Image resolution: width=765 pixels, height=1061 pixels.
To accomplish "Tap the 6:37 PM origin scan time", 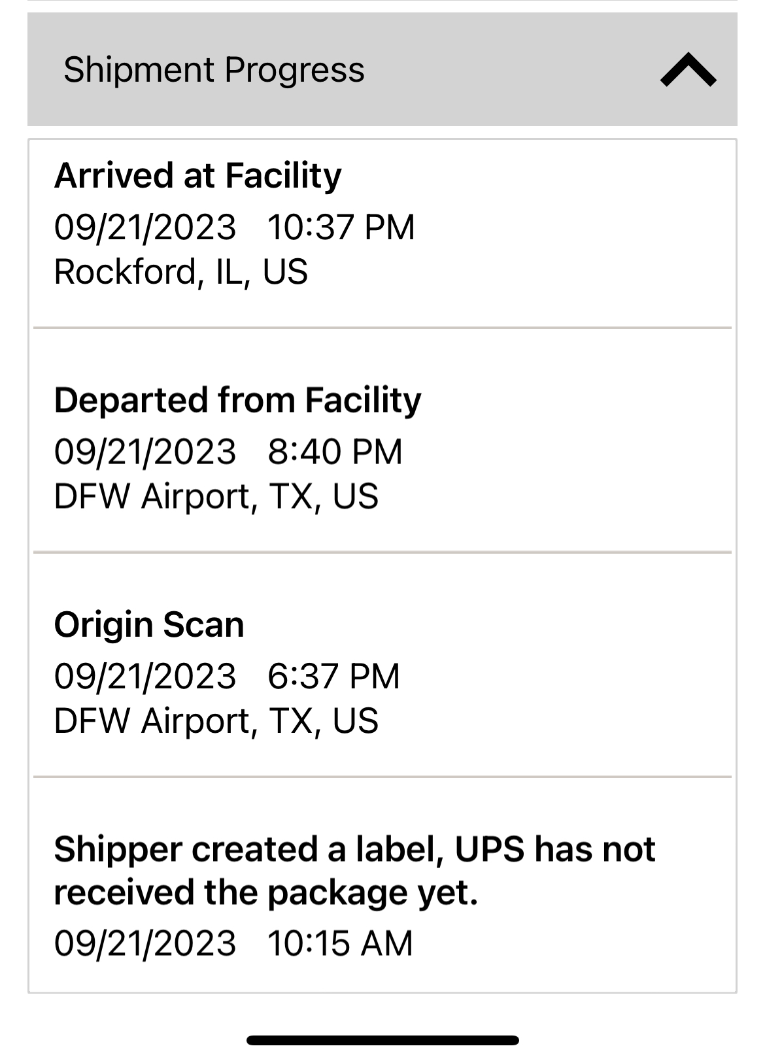I will click(x=333, y=675).
